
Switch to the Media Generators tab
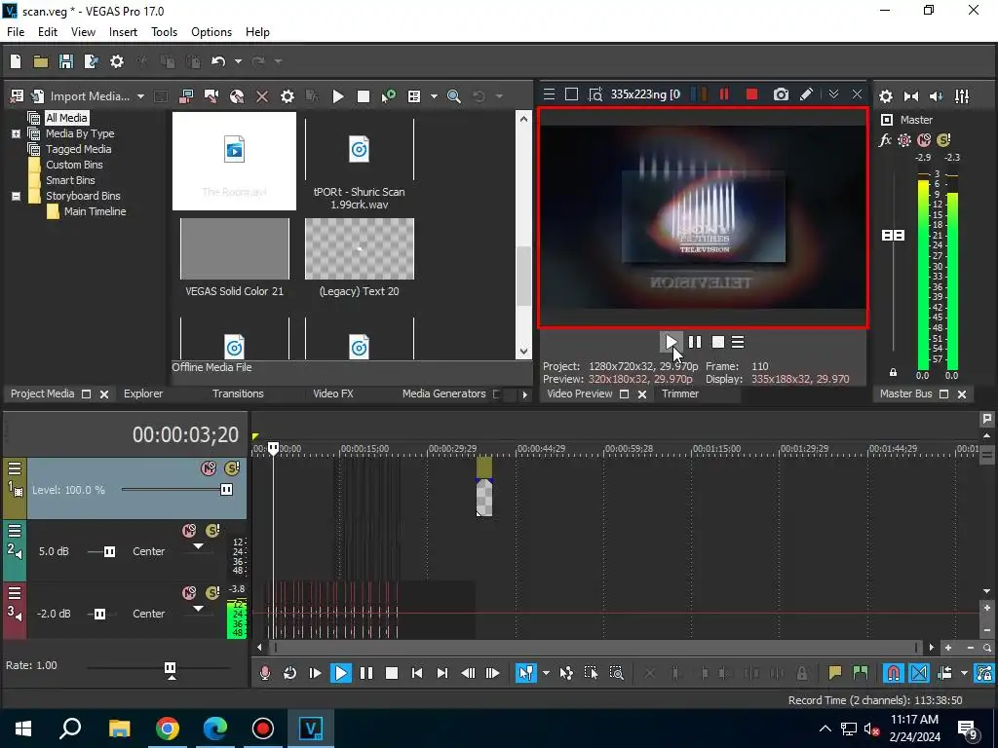443,393
